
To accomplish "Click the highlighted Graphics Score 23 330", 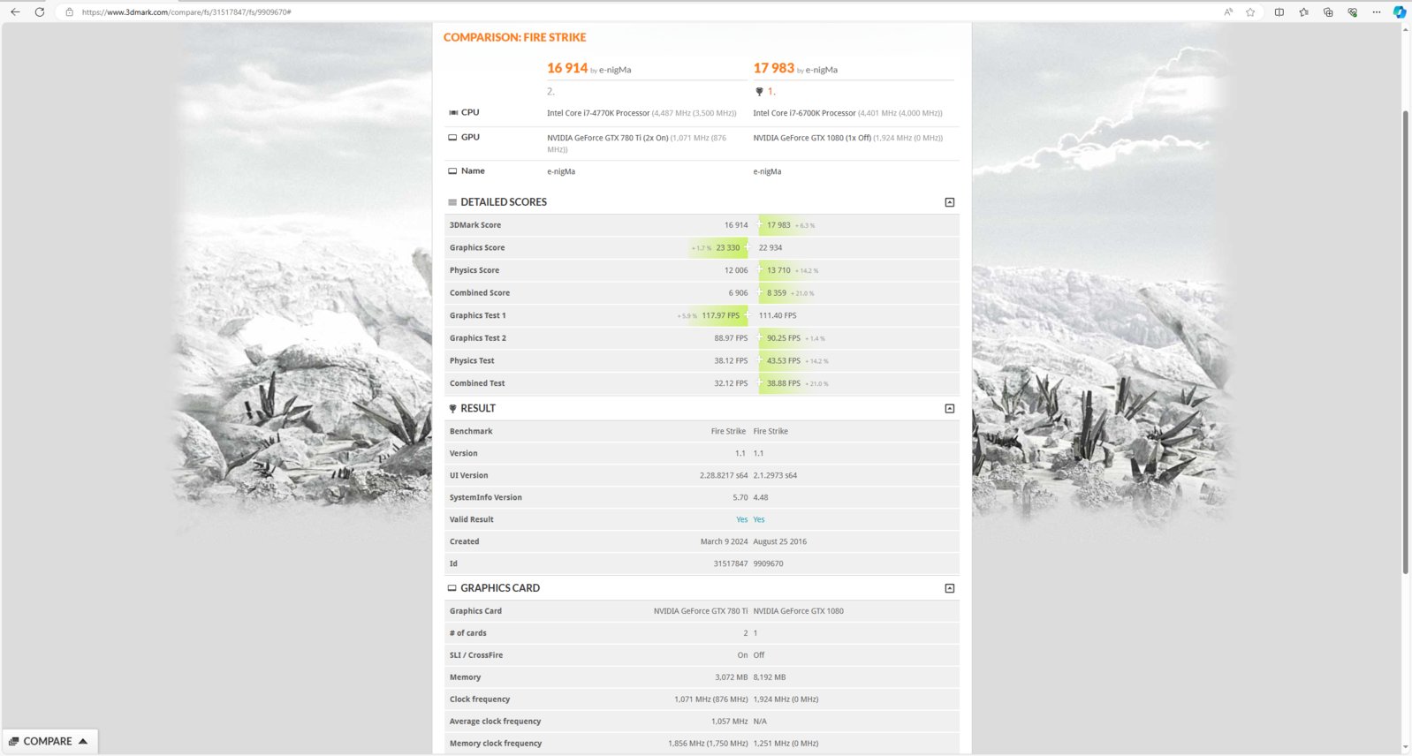I will coord(728,248).
